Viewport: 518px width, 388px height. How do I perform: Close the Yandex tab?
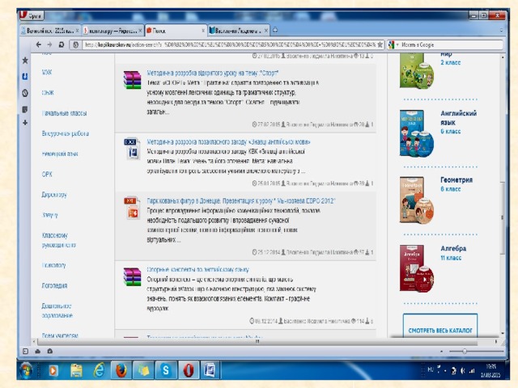140,31
